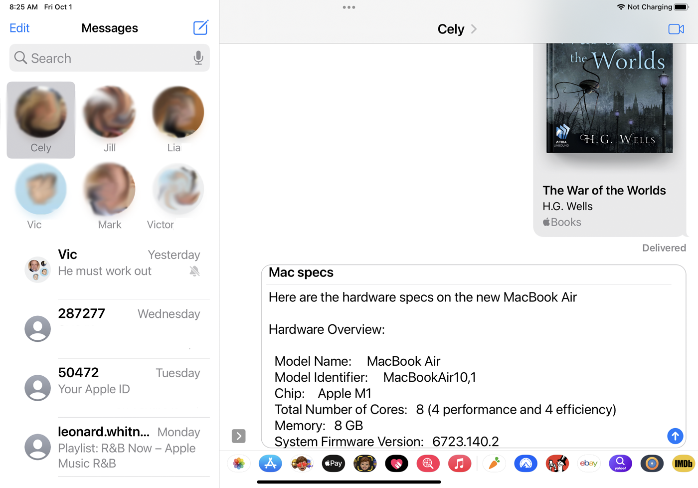698x488 pixels.
Task: Tap the Wi-Fi indicator in the status bar
Action: (x=621, y=7)
